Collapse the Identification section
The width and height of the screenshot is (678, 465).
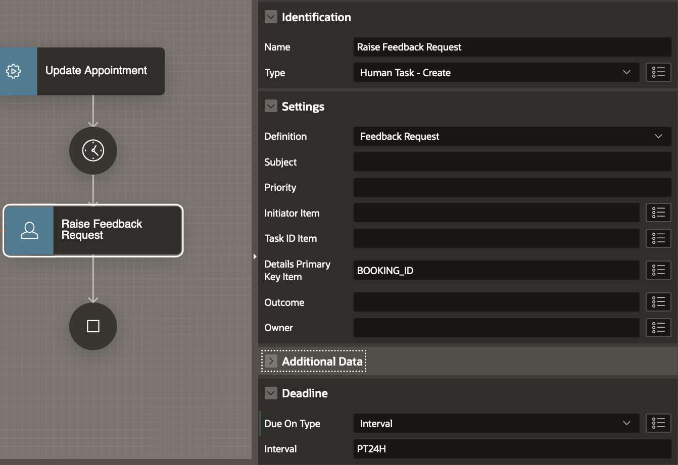coord(271,17)
